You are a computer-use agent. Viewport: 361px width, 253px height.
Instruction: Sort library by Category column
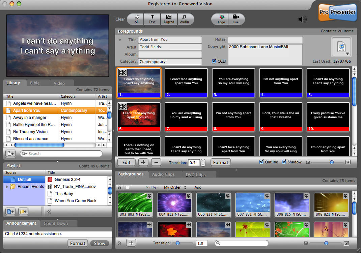click(x=77, y=96)
